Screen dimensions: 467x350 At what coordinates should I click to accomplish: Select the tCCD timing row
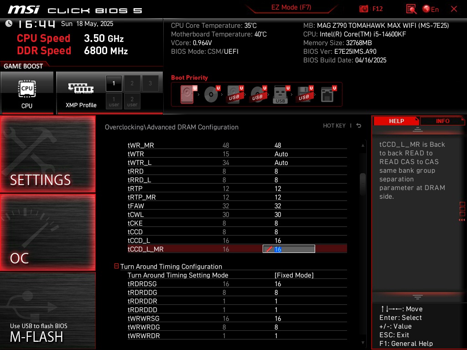[237, 232]
